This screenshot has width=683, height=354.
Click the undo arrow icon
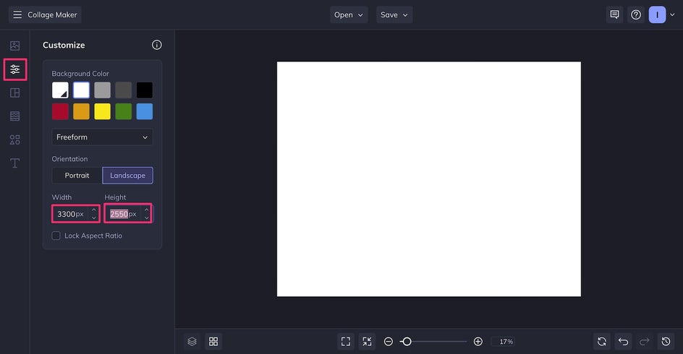(623, 342)
